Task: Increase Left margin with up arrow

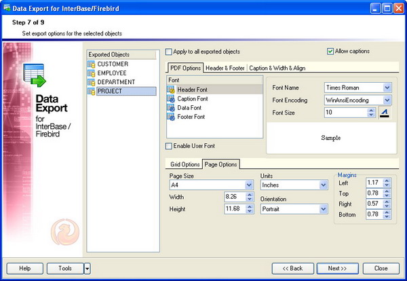Action: [x=387, y=181]
